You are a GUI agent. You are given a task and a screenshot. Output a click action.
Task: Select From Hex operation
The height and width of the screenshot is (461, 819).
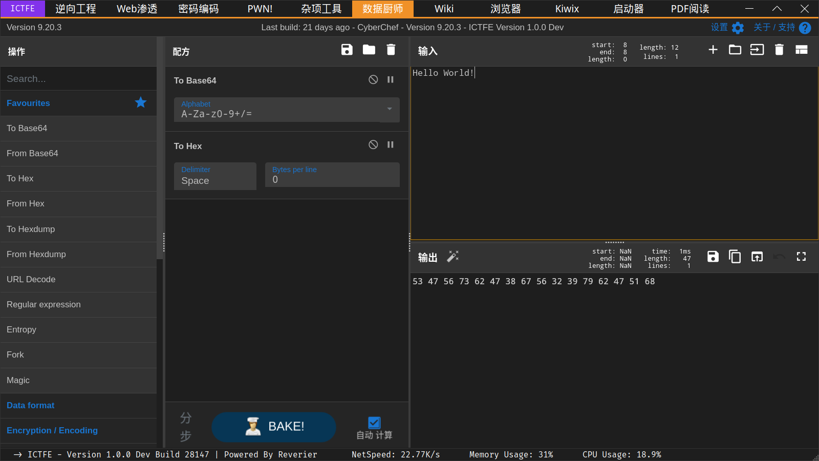point(78,203)
